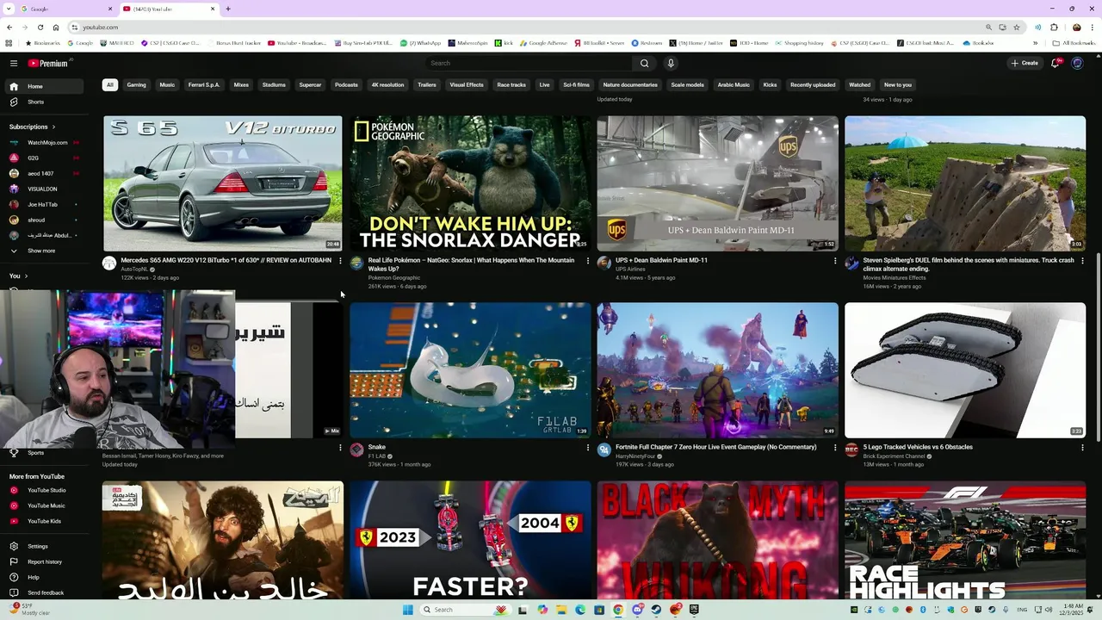Click Steven Spielberg's DUEL video title
This screenshot has width=1102, height=620.
969,263
